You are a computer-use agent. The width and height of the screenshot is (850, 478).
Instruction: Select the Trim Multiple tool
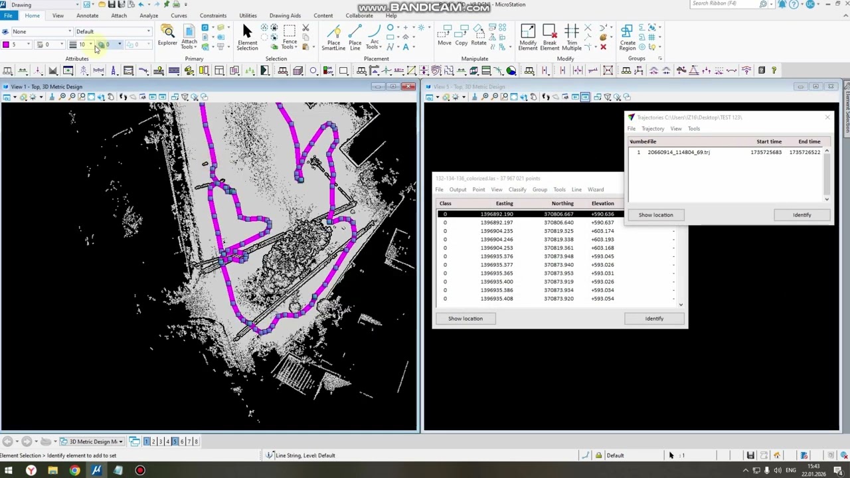572,37
